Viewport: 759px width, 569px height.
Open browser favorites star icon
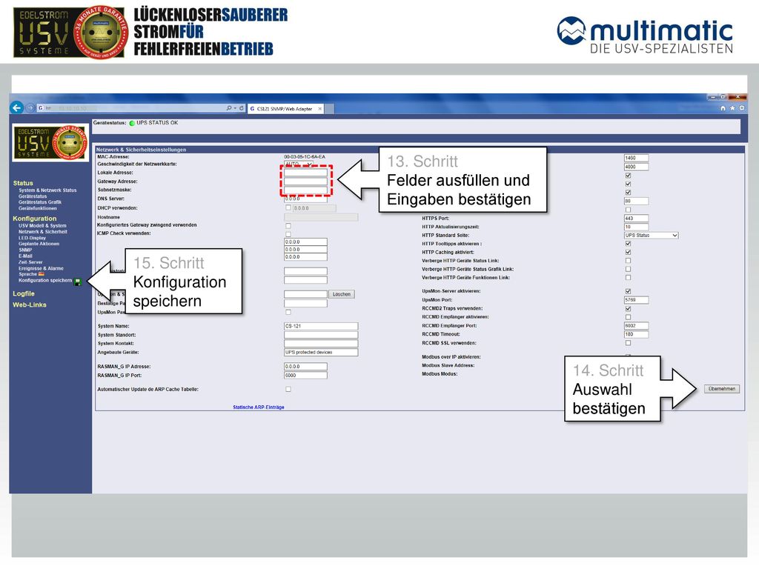(x=732, y=108)
